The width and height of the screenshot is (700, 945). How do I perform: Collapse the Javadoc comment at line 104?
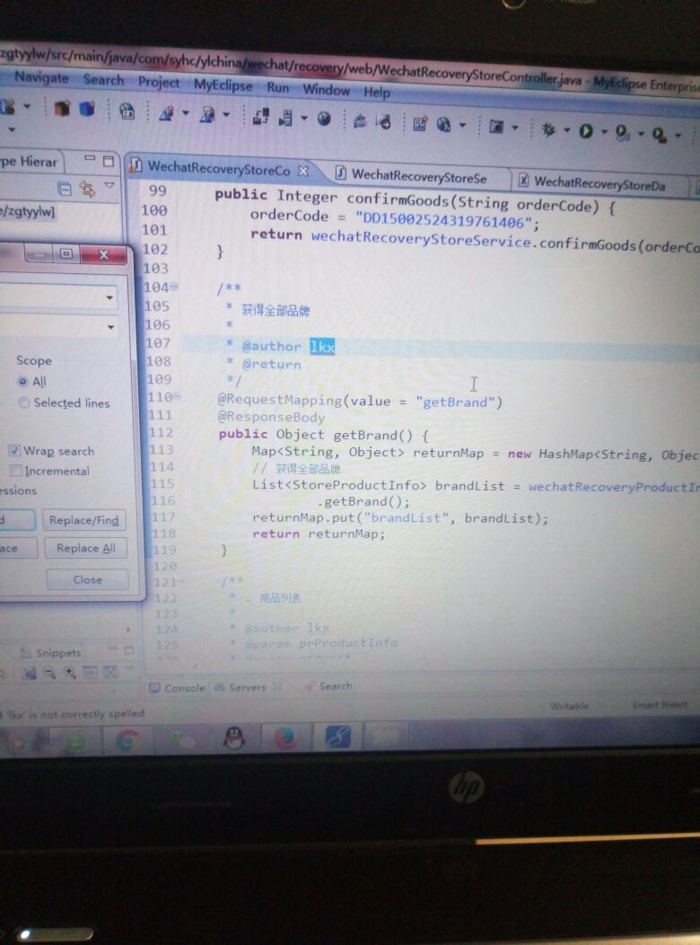174,287
